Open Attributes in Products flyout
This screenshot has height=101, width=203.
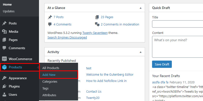coord(49,95)
